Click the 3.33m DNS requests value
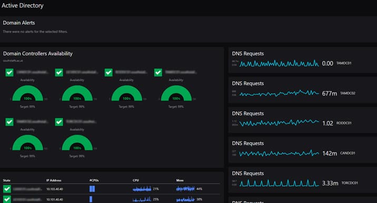377x203 pixels. coord(330,183)
